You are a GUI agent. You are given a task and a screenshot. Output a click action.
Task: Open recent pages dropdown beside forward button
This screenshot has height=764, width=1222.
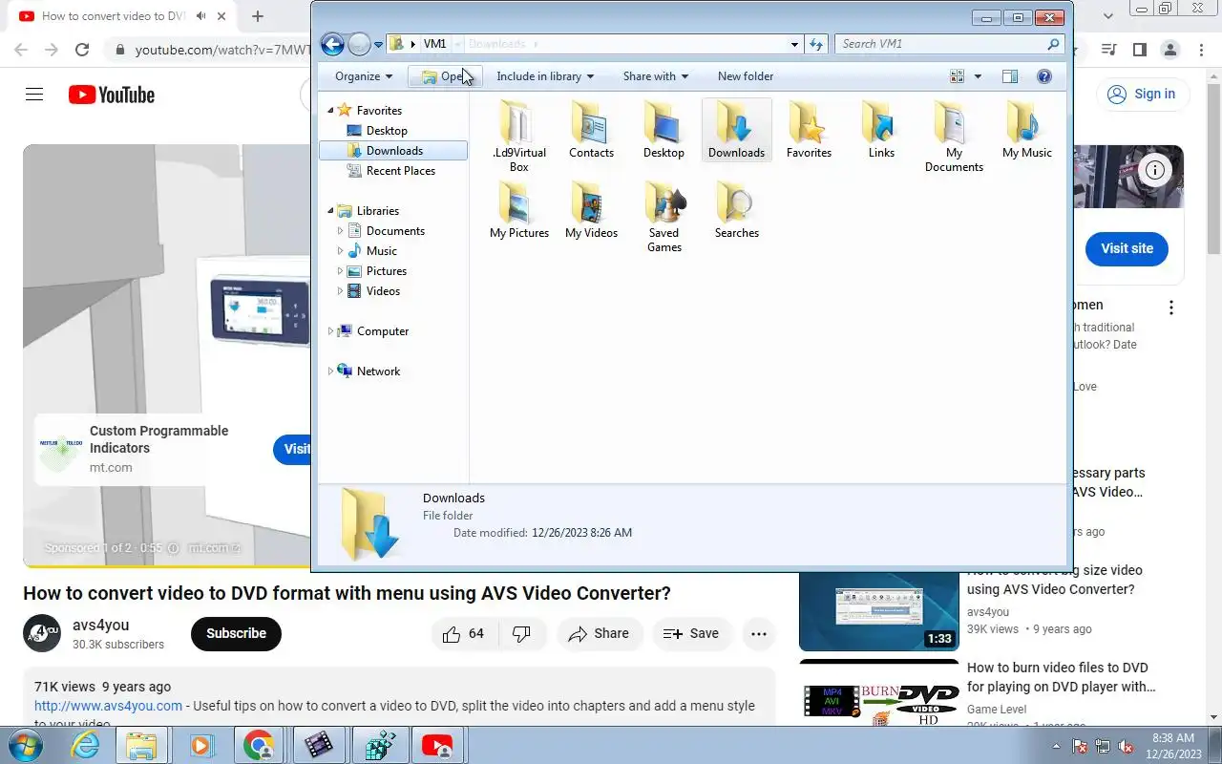point(378,45)
